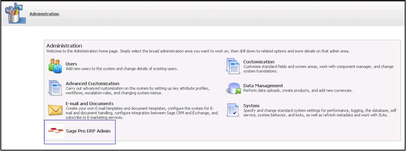Click the Users people icon
Screen dimensions: 406x151
point(55,66)
